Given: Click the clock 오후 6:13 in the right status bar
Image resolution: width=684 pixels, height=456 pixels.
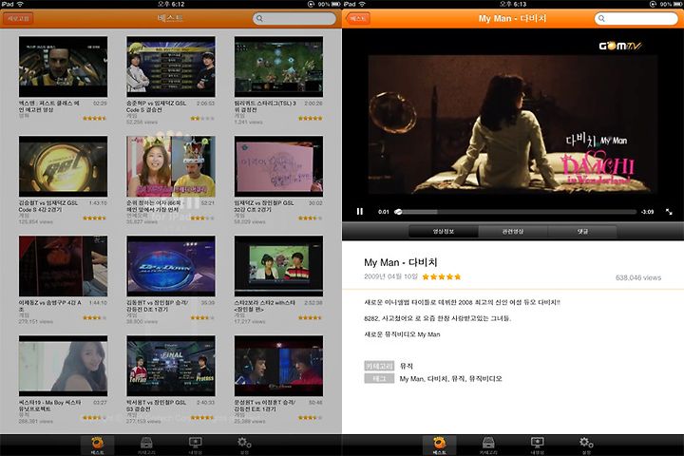Looking at the screenshot, I should click(x=513, y=4).
